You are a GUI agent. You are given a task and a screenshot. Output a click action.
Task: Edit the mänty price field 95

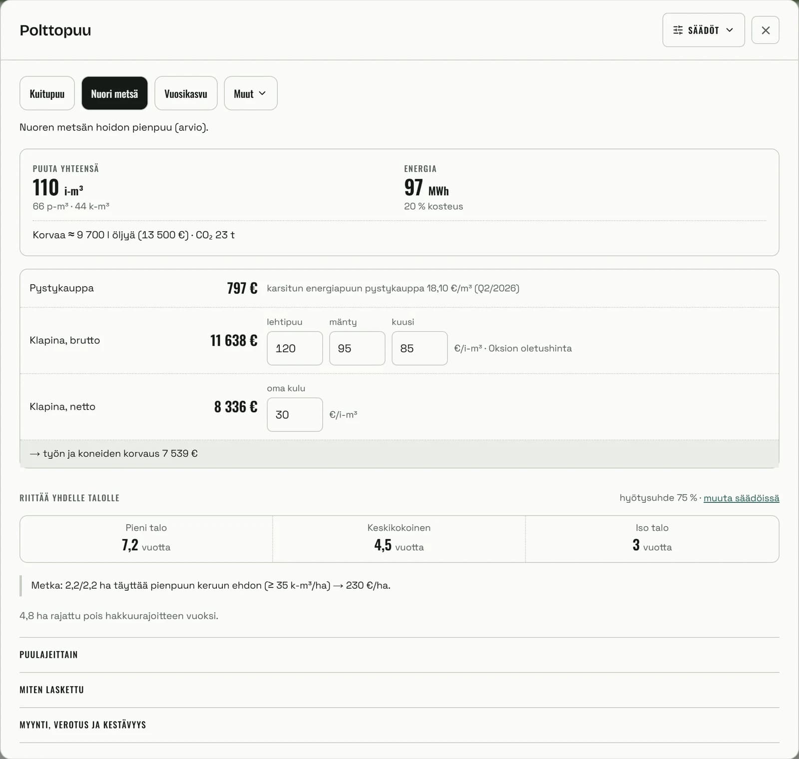coord(357,348)
